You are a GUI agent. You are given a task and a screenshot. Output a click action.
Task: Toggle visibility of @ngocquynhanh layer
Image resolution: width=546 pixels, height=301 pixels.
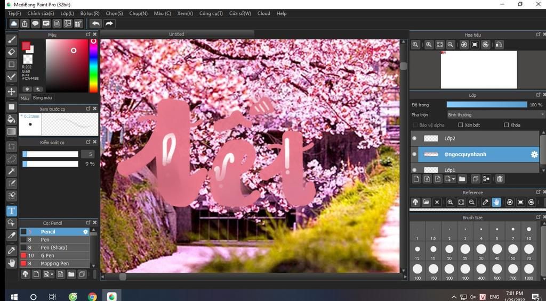[x=414, y=154]
